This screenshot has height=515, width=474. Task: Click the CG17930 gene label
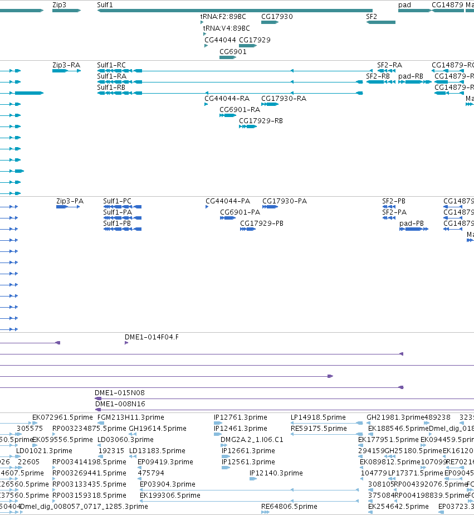pos(277,16)
